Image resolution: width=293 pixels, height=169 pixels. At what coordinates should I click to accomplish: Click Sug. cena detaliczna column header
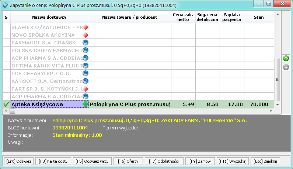[x=207, y=17]
